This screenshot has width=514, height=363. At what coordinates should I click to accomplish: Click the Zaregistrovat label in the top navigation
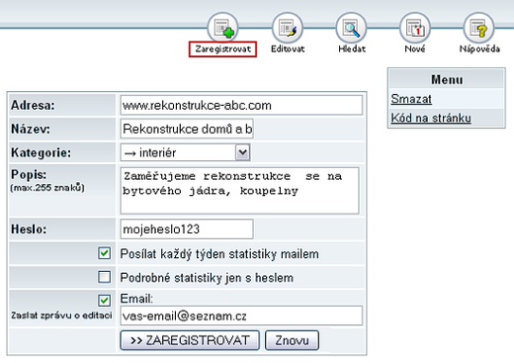coord(222,49)
